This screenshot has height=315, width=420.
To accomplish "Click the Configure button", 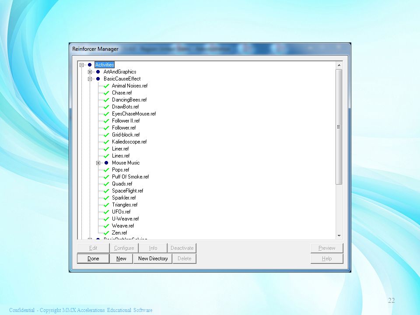I will tap(124, 248).
